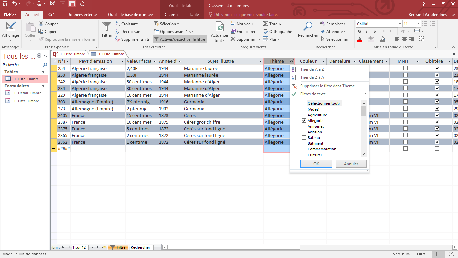Click Remplacer in the ribbon
The width and height of the screenshot is (458, 258).
pyautogui.click(x=333, y=24)
